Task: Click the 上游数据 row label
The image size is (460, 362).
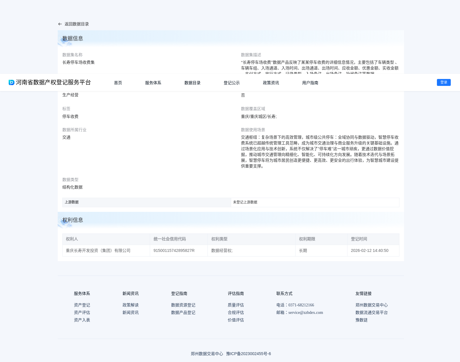Action: (x=72, y=202)
